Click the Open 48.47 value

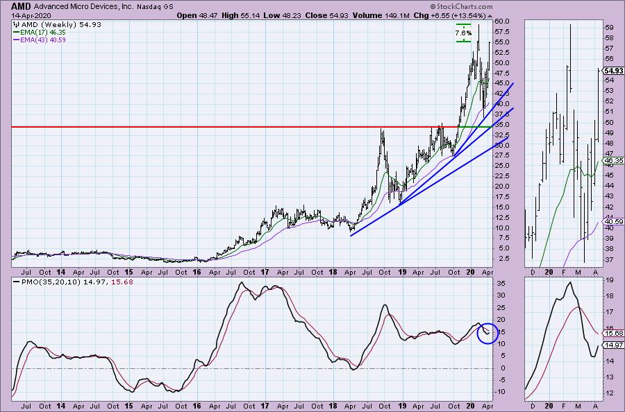coord(197,15)
